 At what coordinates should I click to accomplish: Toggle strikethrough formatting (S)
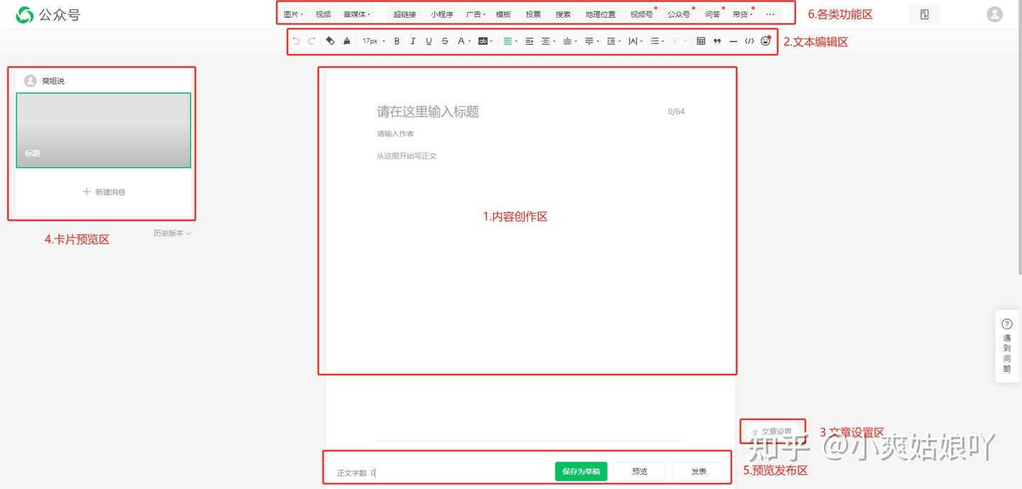coord(445,41)
